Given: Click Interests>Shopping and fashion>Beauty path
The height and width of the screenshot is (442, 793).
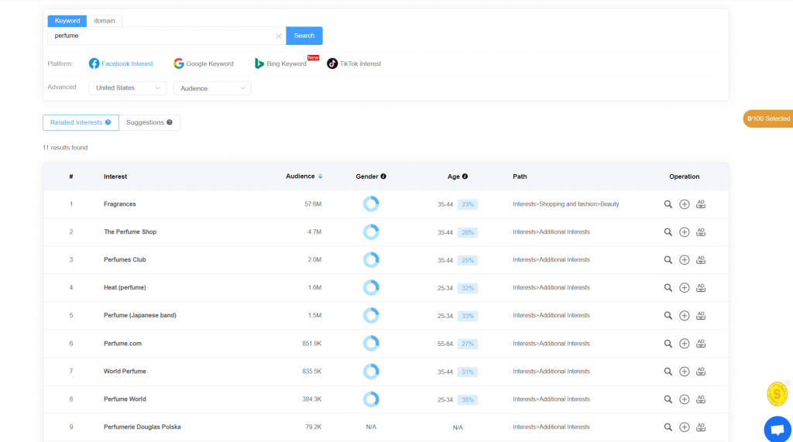Looking at the screenshot, I should 566,204.
